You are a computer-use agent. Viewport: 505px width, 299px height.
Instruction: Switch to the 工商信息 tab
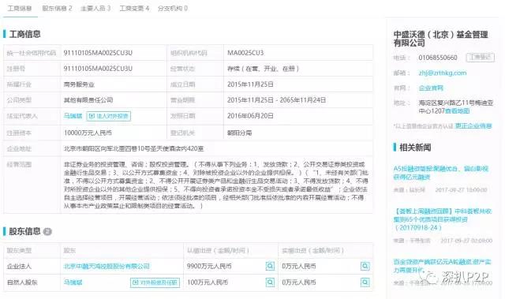point(20,9)
